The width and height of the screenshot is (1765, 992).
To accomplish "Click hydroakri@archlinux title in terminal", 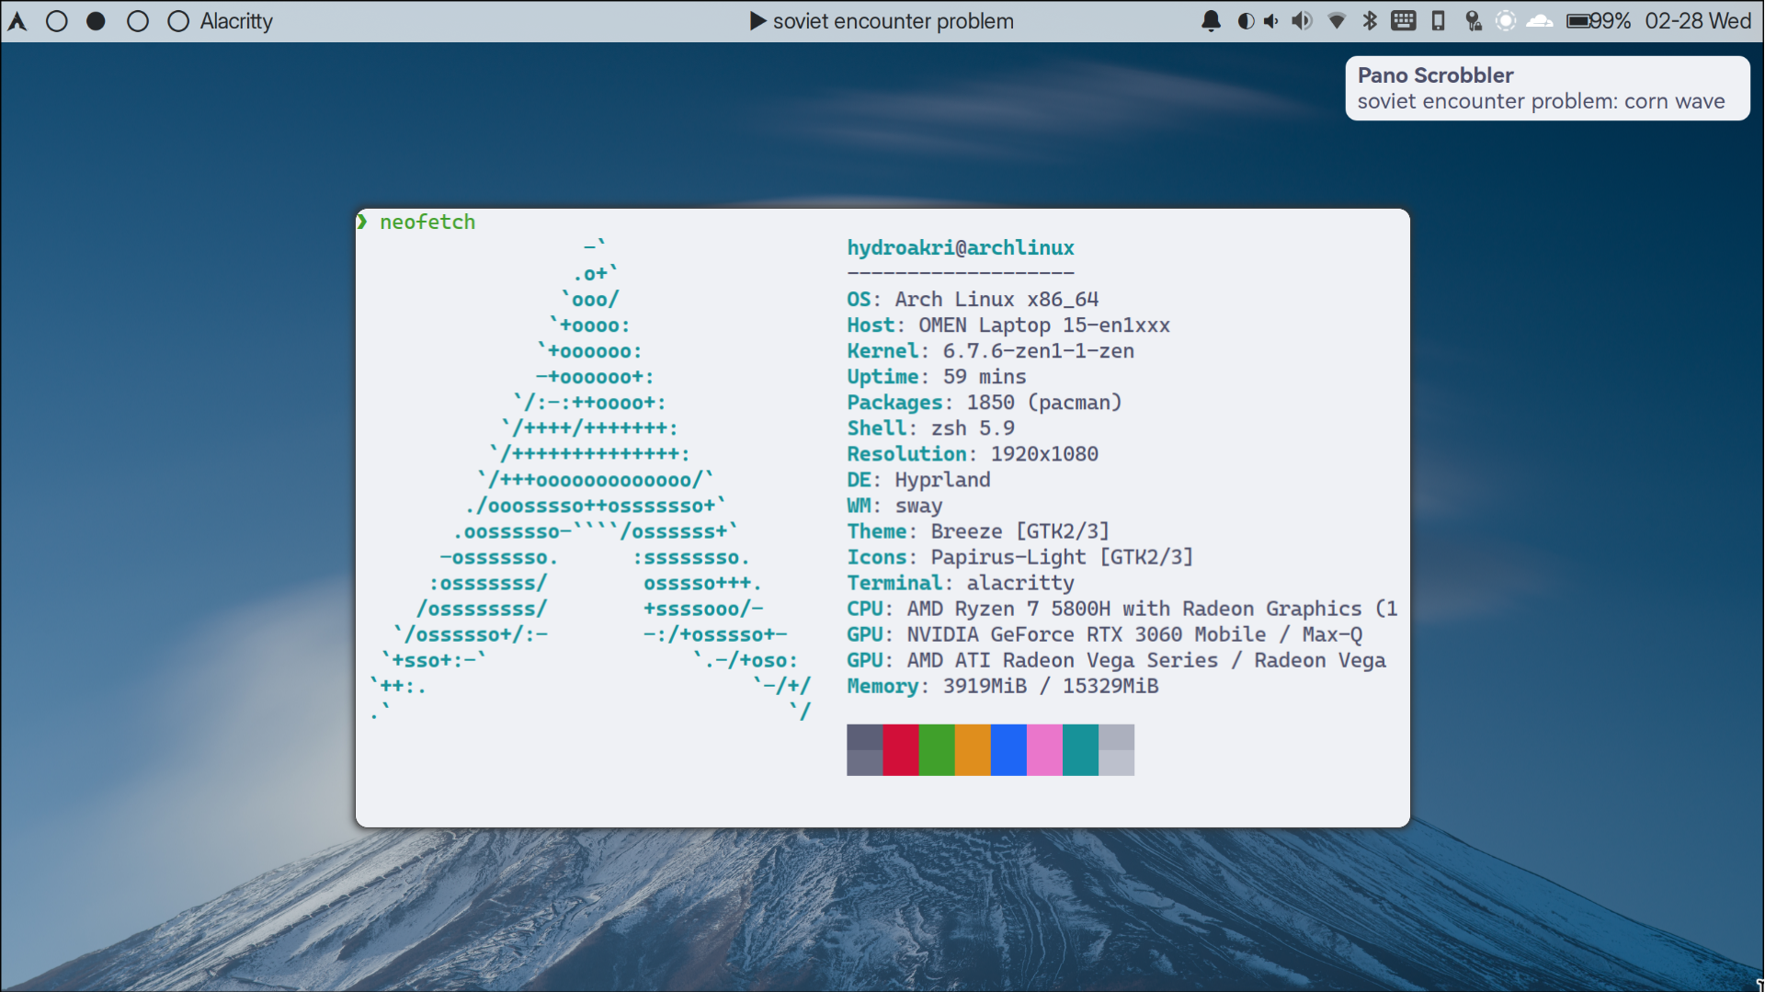I will pyautogui.click(x=961, y=247).
